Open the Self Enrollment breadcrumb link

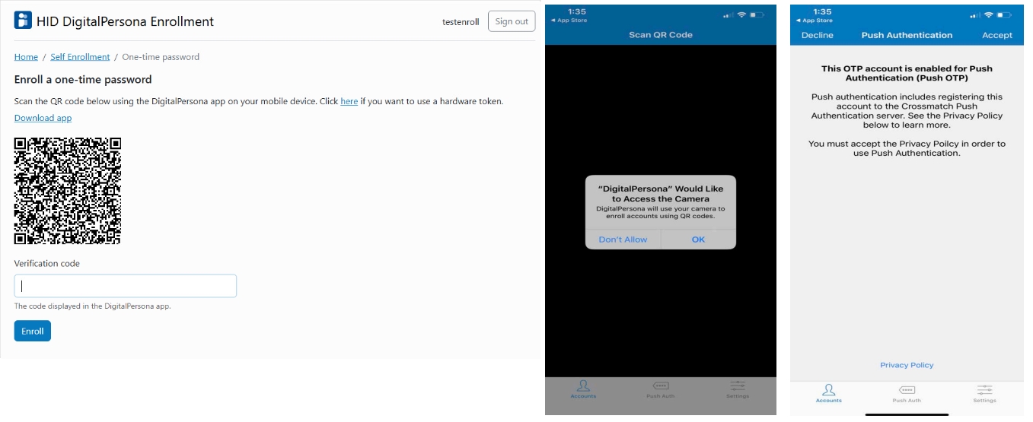coord(80,57)
